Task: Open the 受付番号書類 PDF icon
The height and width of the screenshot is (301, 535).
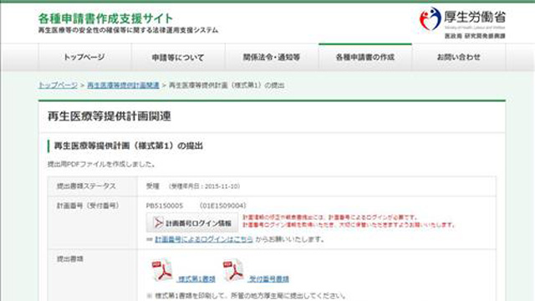Action: click(233, 270)
